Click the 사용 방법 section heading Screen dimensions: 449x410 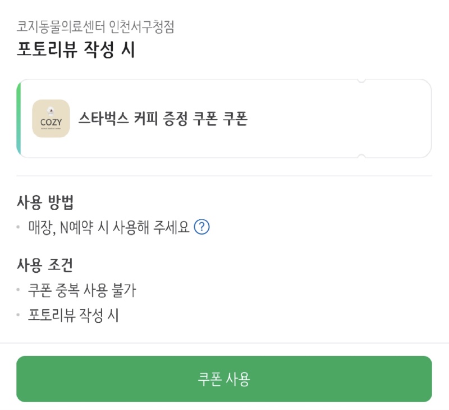tap(45, 202)
